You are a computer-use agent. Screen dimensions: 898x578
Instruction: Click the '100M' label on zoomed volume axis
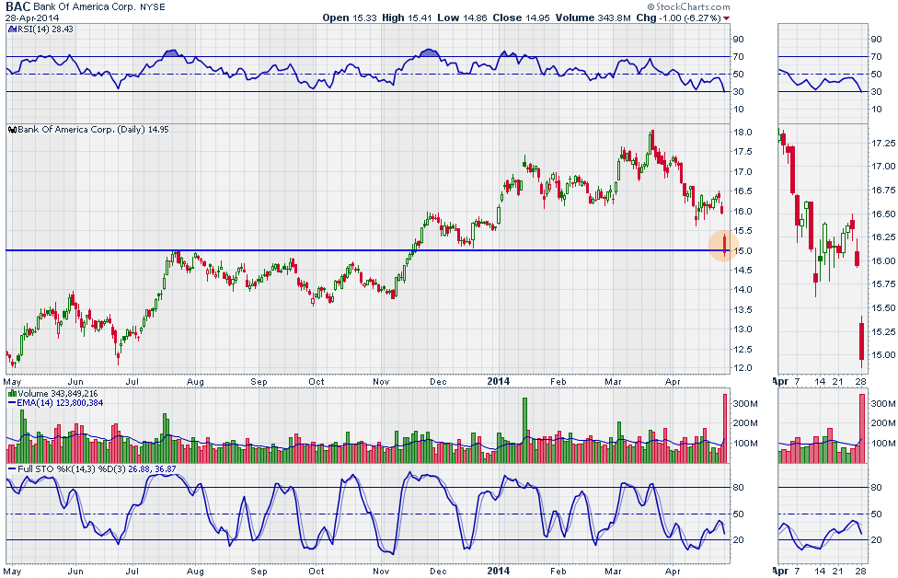pos(883,444)
